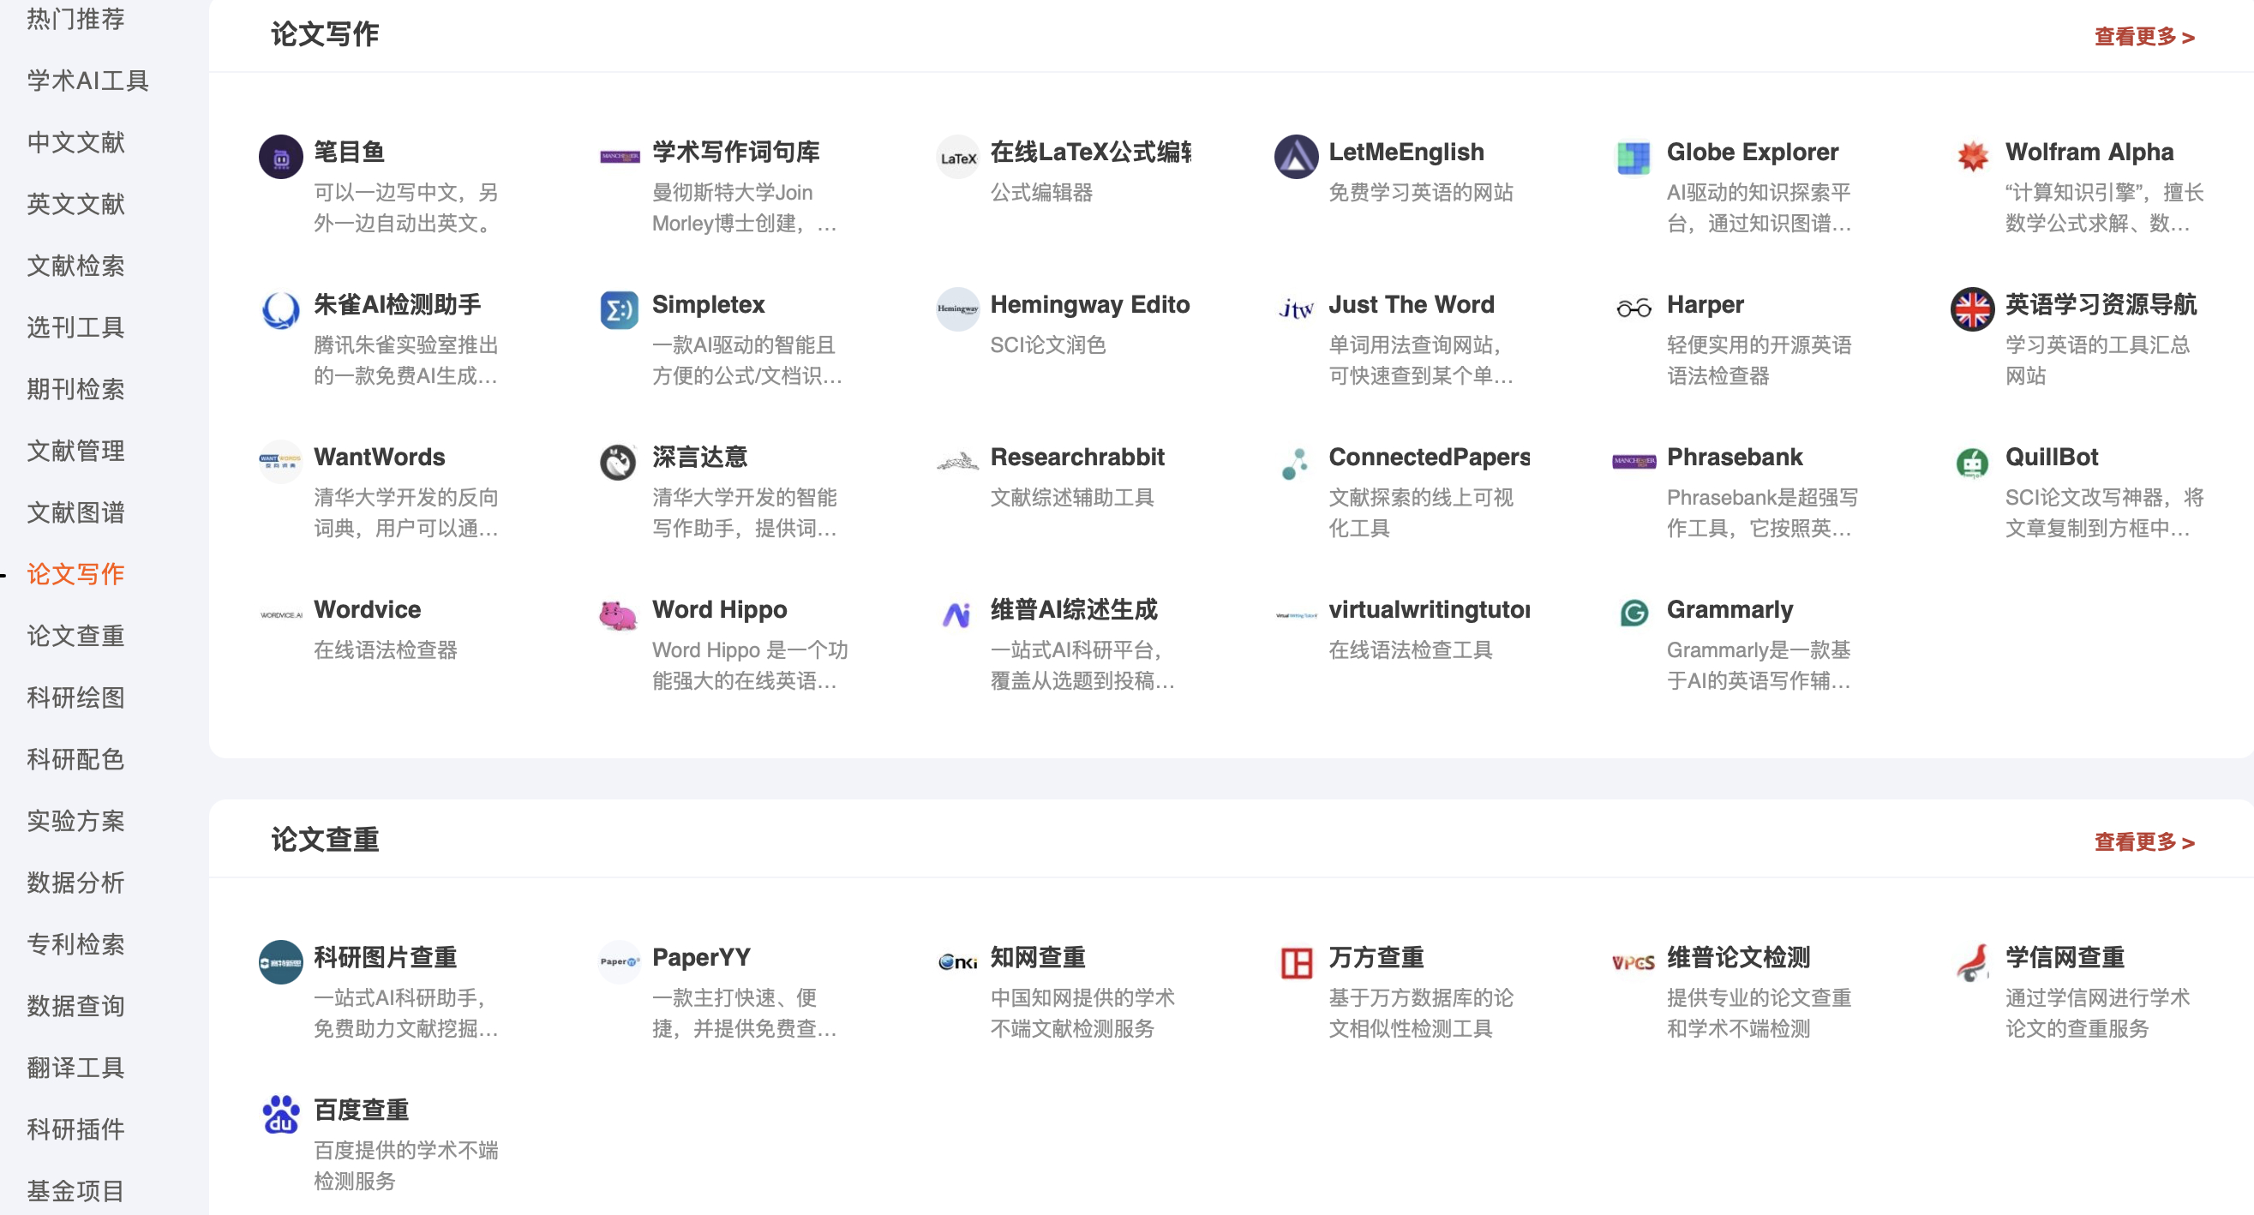Screen dimensions: 2254x1215
Task: Select 论文查重 in the left sidebar
Action: [x=76, y=636]
